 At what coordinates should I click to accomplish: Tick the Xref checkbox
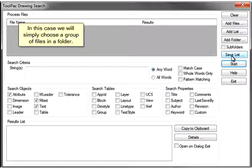pyautogui.click(x=143, y=106)
